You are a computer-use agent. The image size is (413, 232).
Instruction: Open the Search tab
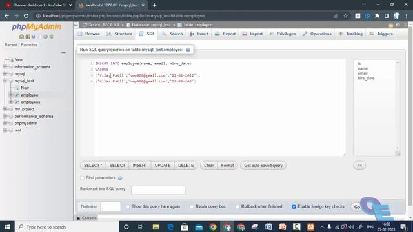[x=172, y=34]
